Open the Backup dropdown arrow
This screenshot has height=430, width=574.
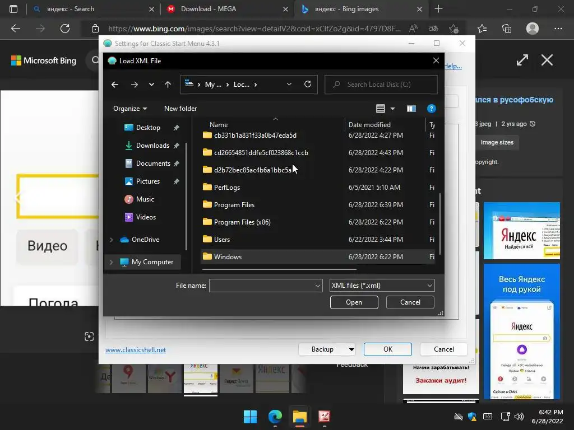pos(351,349)
